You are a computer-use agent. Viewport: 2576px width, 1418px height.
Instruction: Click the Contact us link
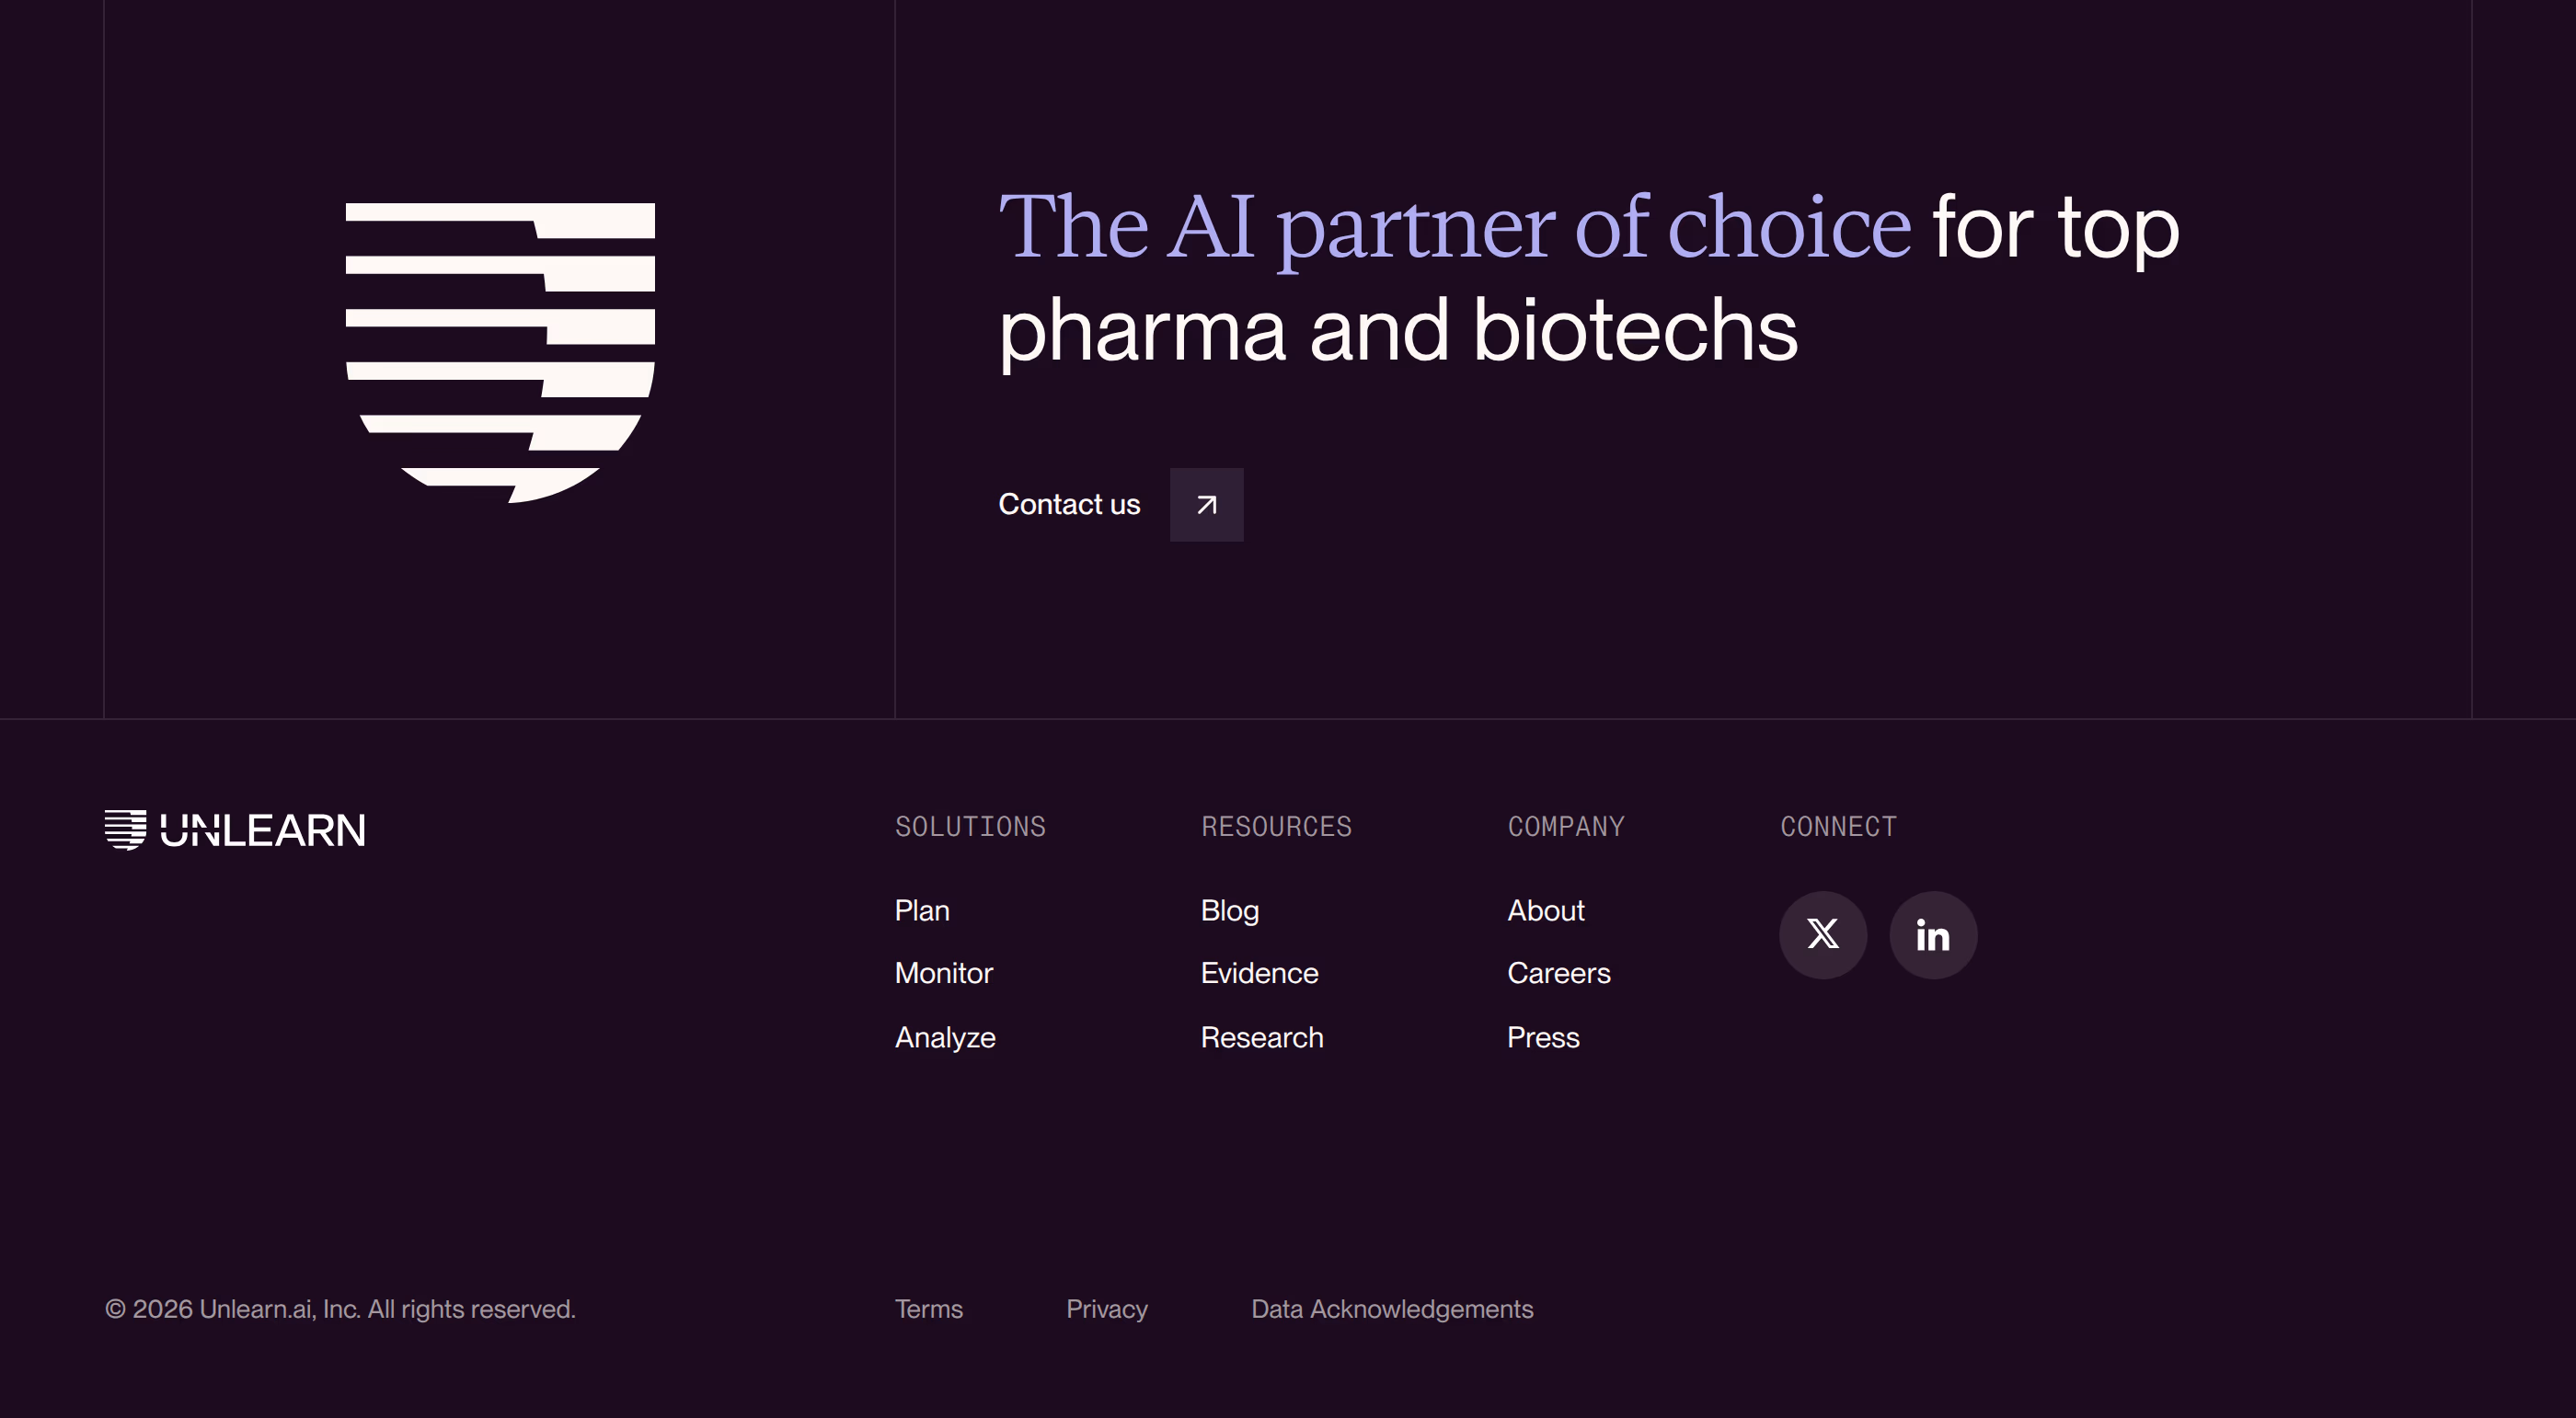point(1069,505)
